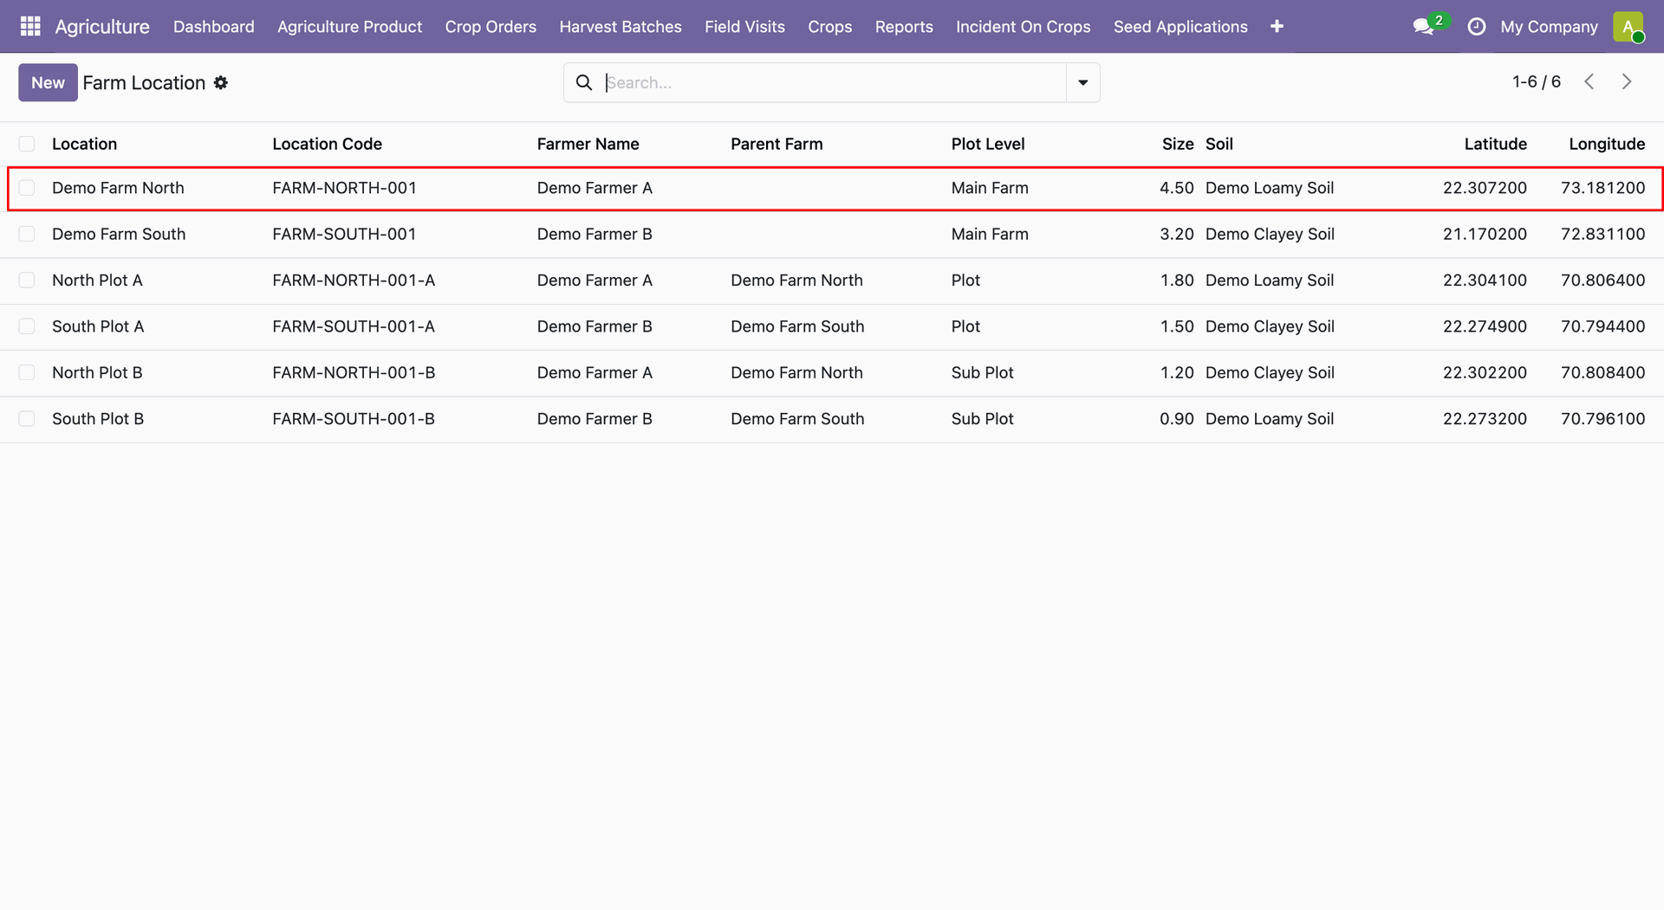This screenshot has height=910, width=1664.
Task: Click the search magnifier icon
Action: click(584, 83)
